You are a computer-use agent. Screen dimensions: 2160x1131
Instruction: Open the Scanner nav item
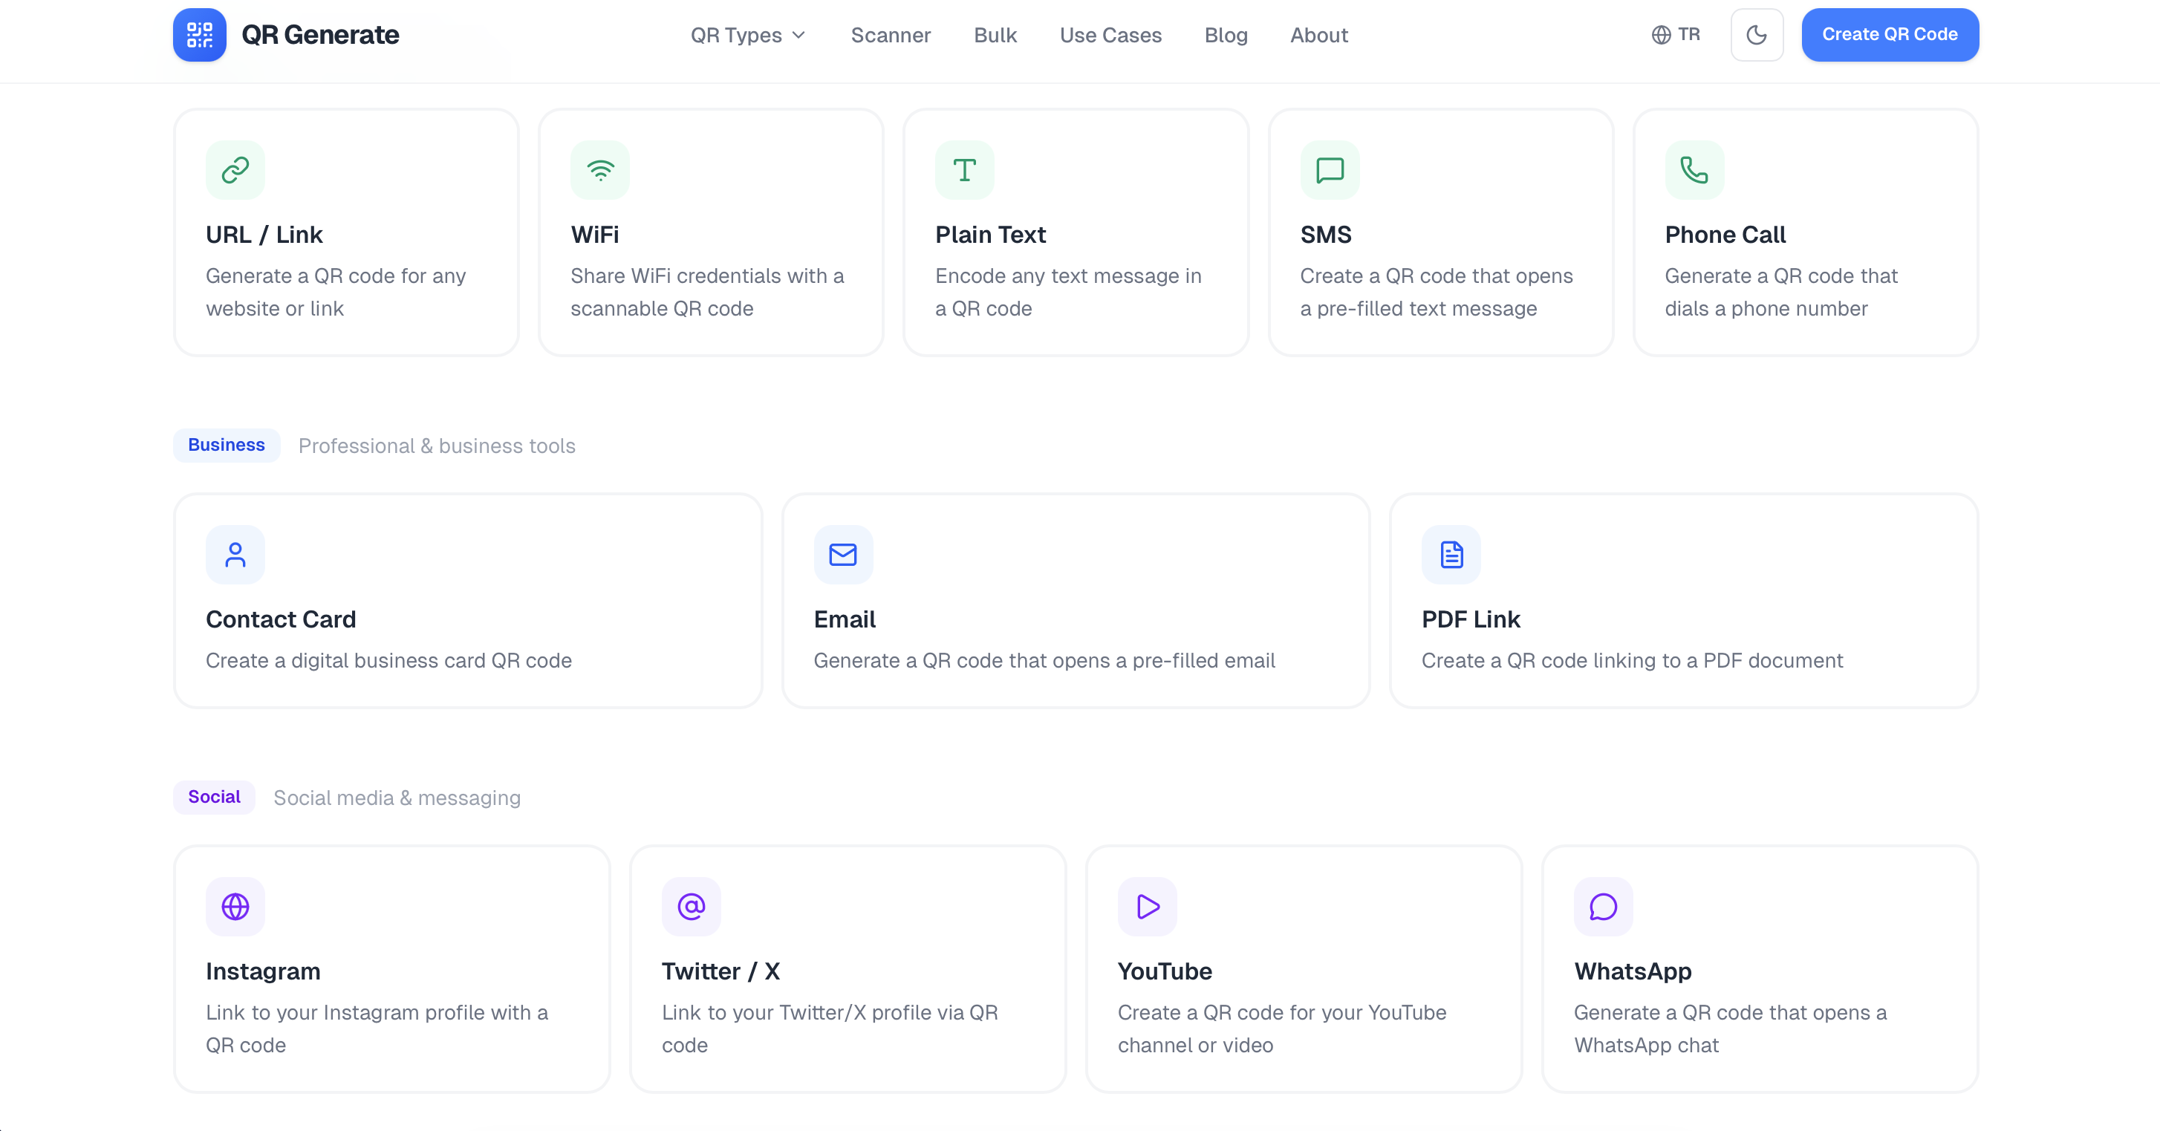[x=891, y=35]
